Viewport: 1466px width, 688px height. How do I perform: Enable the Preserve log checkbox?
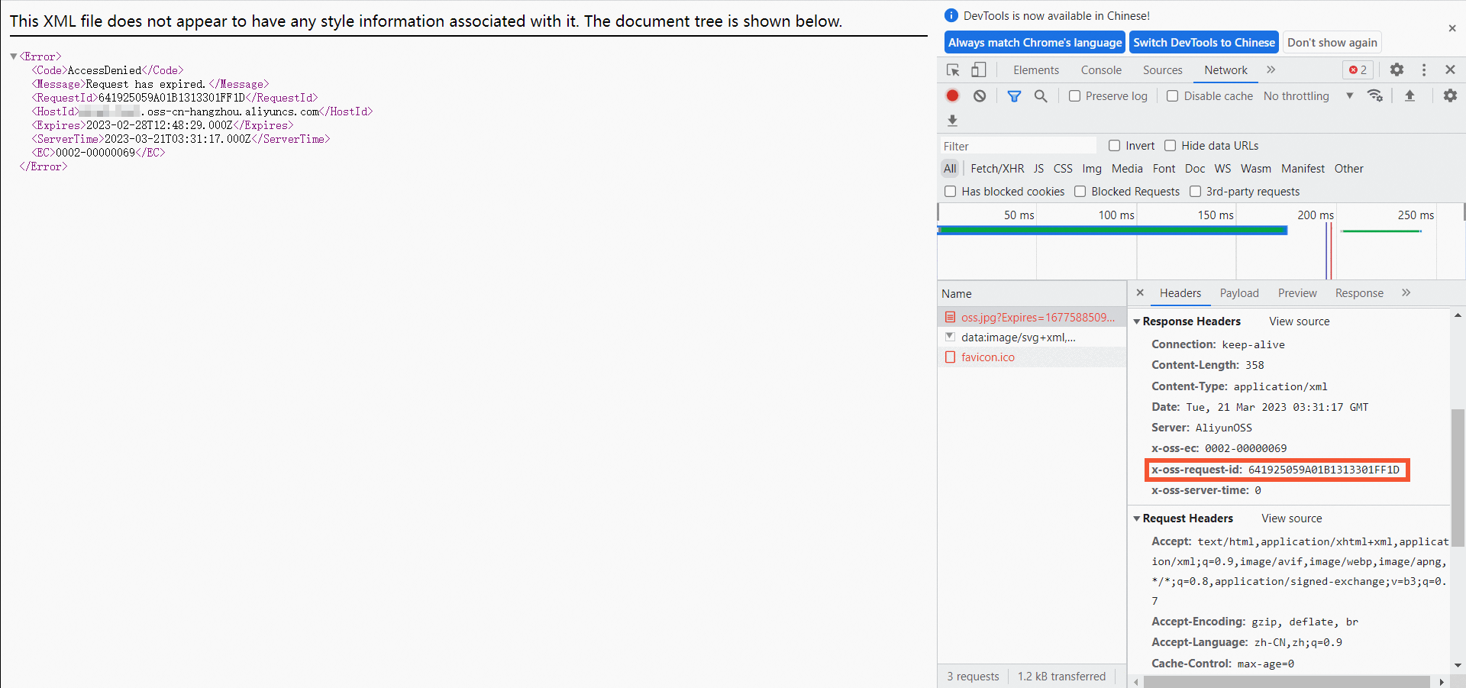pos(1075,95)
